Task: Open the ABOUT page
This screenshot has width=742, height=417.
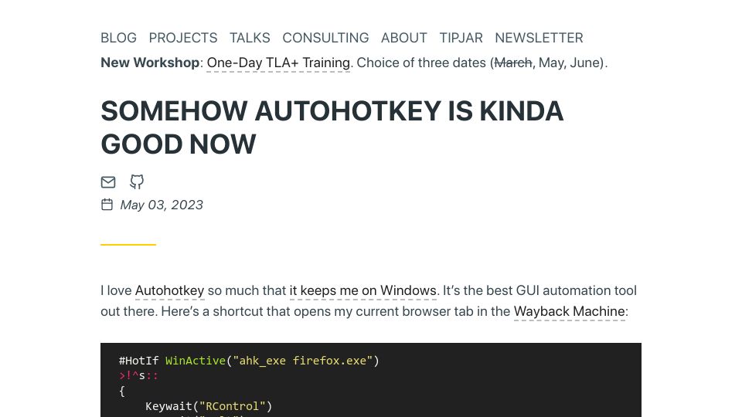Action: pos(404,38)
